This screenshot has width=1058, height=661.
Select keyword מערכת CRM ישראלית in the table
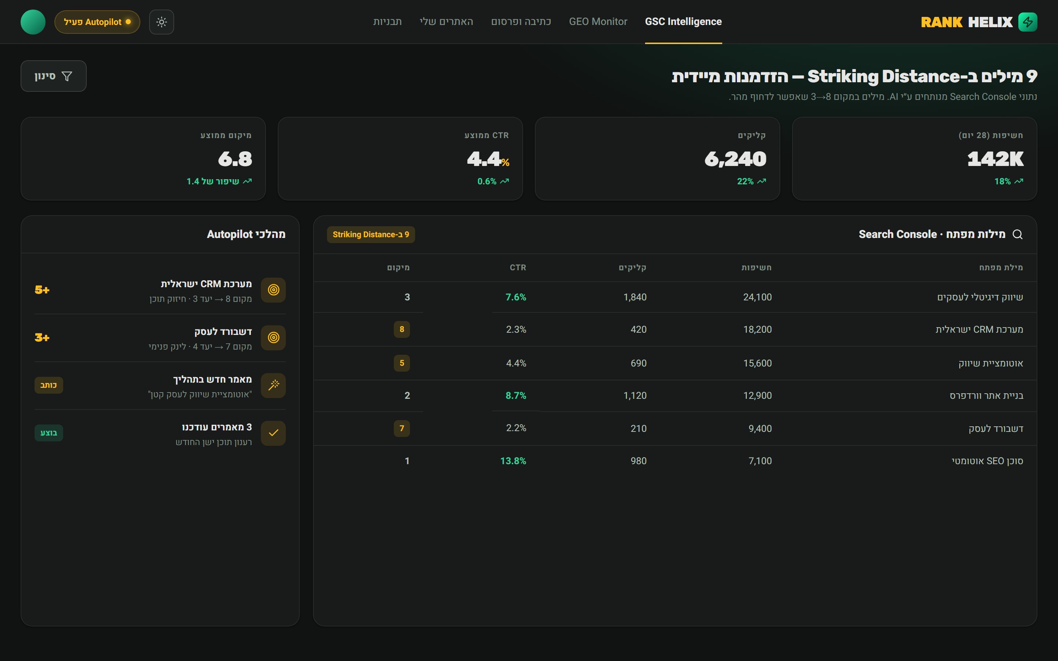(x=979, y=330)
